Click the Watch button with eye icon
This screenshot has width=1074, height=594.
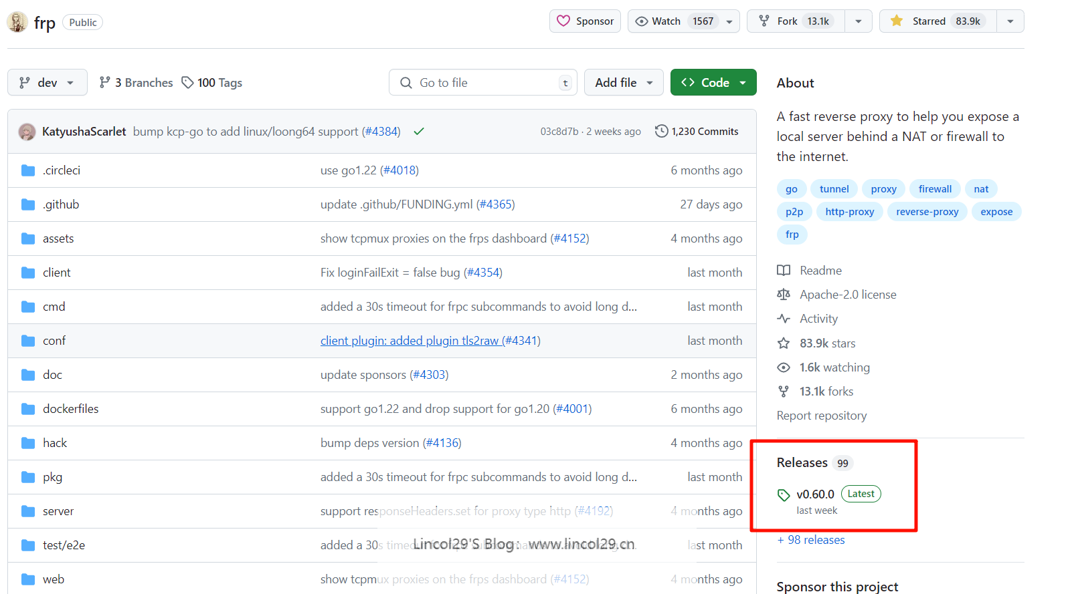point(673,21)
